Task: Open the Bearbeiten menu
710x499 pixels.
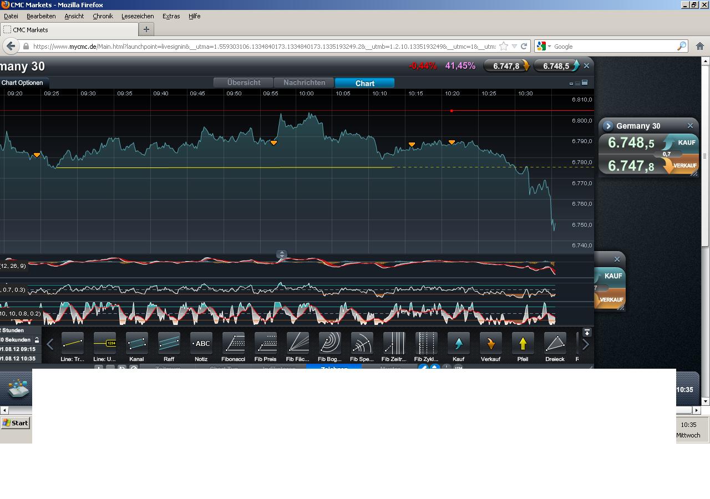Action: [41, 16]
